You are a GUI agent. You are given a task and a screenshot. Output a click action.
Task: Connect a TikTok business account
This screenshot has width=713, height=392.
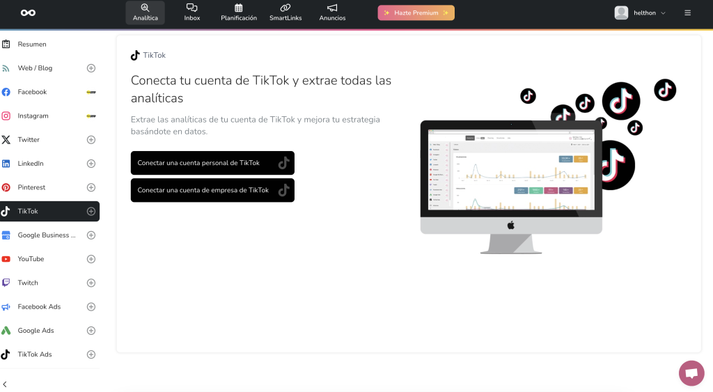212,190
